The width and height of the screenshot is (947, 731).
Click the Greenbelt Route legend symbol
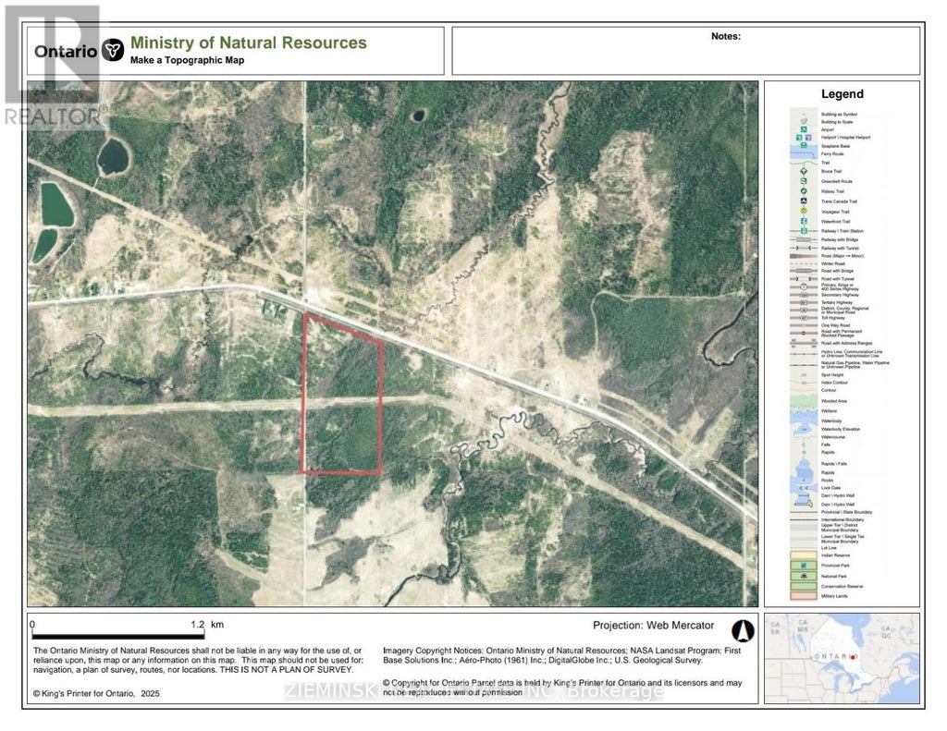tap(804, 181)
